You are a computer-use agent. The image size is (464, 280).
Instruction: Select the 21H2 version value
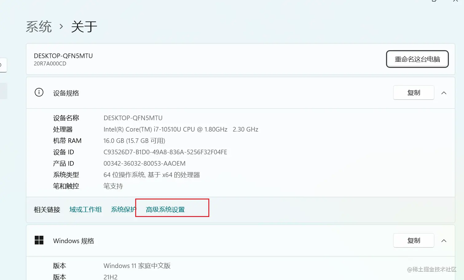pos(111,277)
